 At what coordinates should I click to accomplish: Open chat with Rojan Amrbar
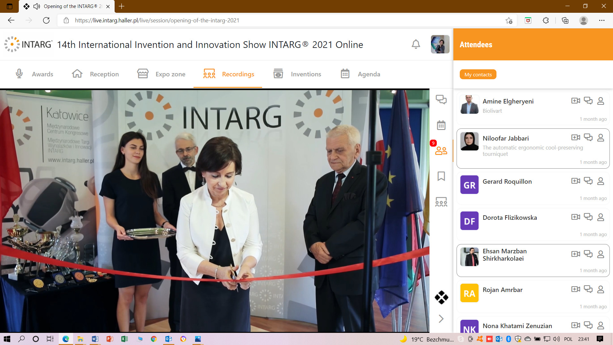click(588, 289)
